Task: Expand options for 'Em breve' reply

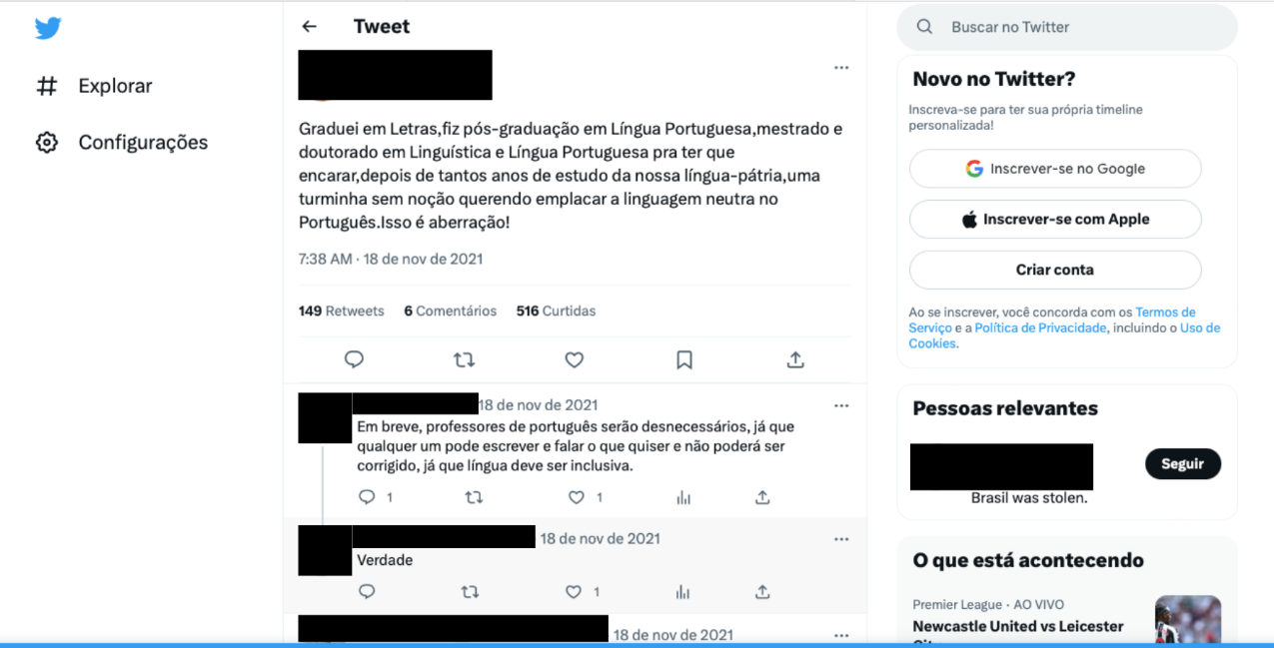Action: [x=841, y=405]
